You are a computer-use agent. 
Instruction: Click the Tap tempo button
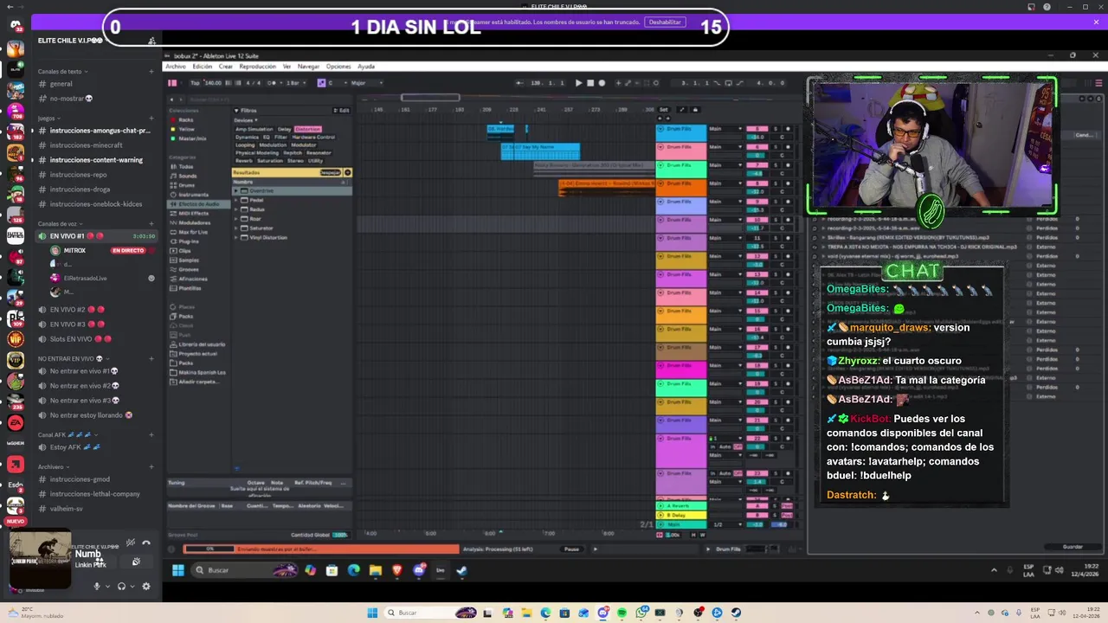195,83
